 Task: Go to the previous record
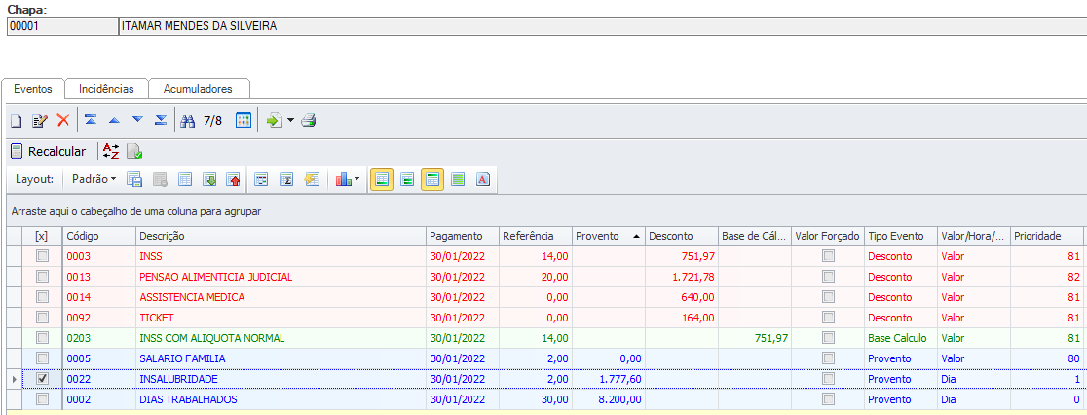point(114,120)
